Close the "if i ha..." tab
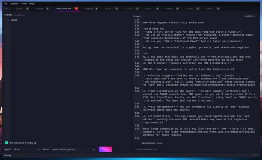The image size is (262, 160). pos(137,9)
